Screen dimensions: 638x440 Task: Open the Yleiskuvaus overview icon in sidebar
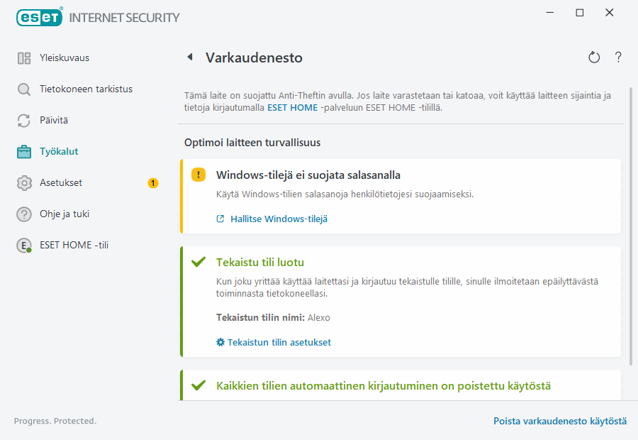[23, 57]
